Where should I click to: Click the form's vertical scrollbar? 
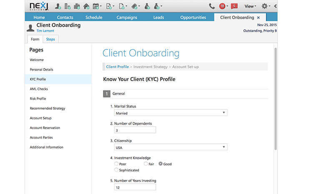coord(275,99)
